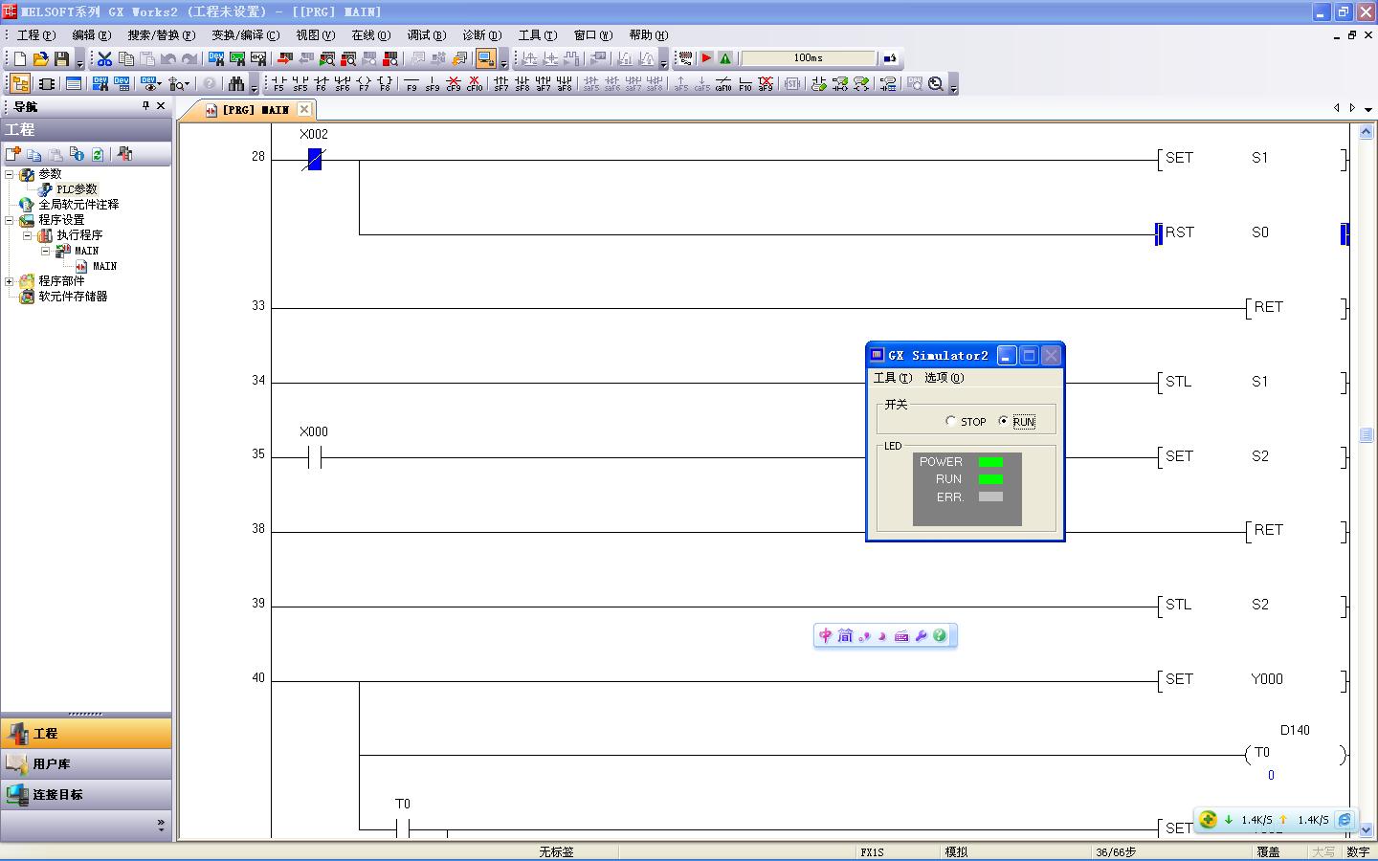The image size is (1378, 861).
Task: Open 工具(T) menu in GX Simulator2
Action: (x=892, y=378)
